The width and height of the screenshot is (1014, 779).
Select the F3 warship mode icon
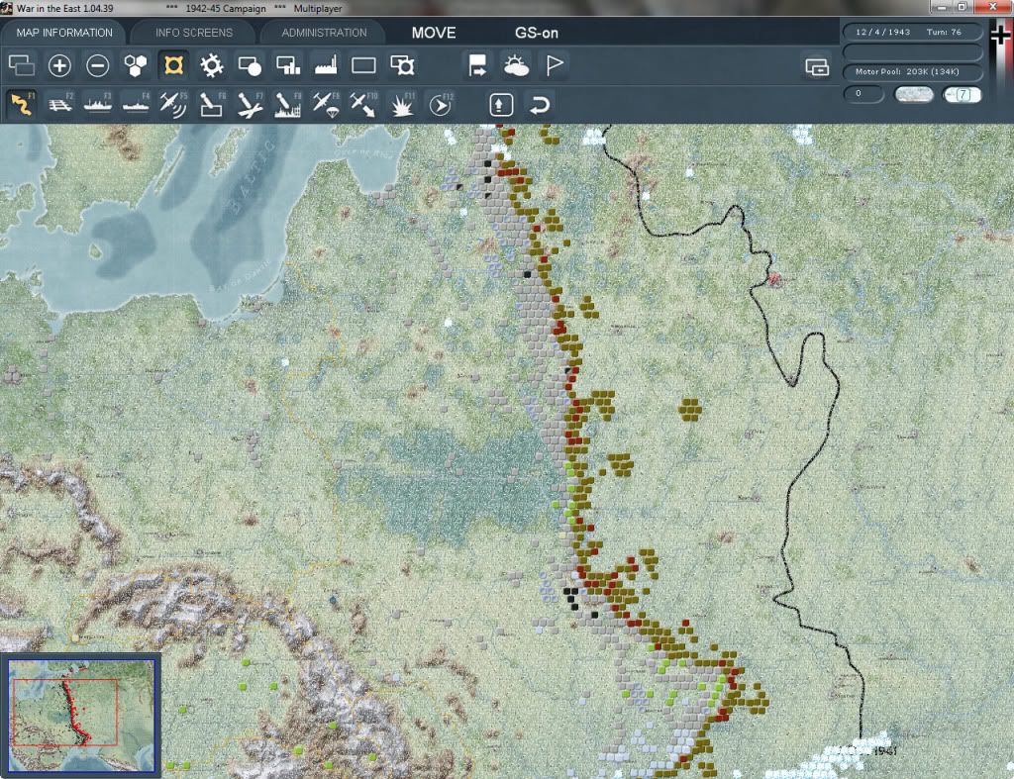(98, 104)
